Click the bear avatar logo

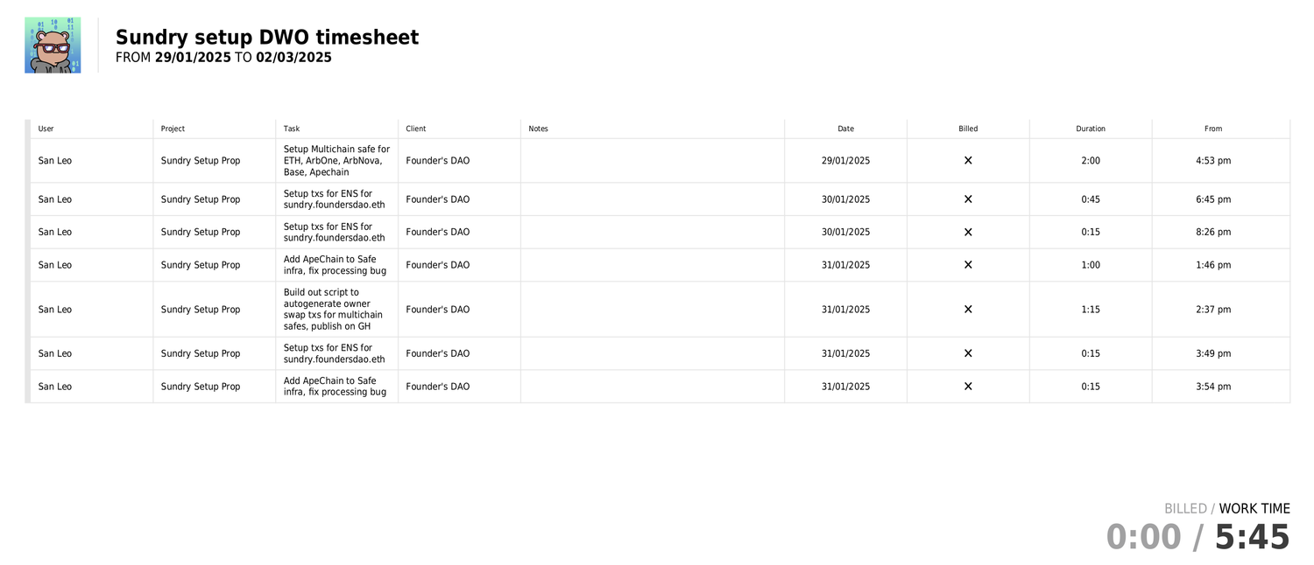(x=53, y=45)
